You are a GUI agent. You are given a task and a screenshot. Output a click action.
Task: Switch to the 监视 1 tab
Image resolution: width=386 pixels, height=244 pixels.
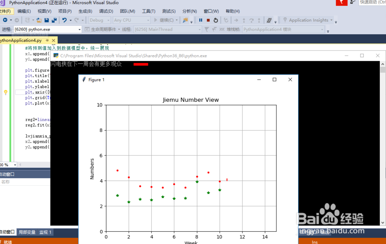tap(45, 232)
